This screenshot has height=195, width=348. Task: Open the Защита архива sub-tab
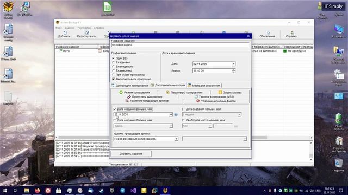coord(230,93)
